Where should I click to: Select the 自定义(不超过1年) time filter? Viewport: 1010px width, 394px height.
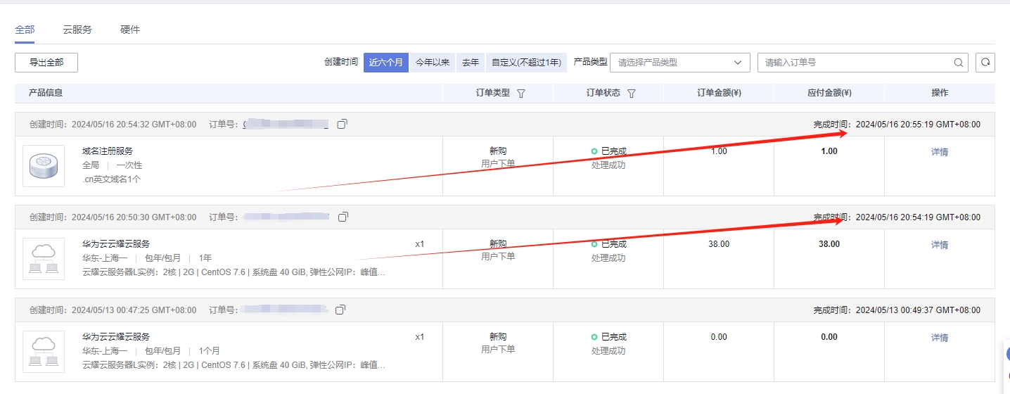(x=526, y=63)
